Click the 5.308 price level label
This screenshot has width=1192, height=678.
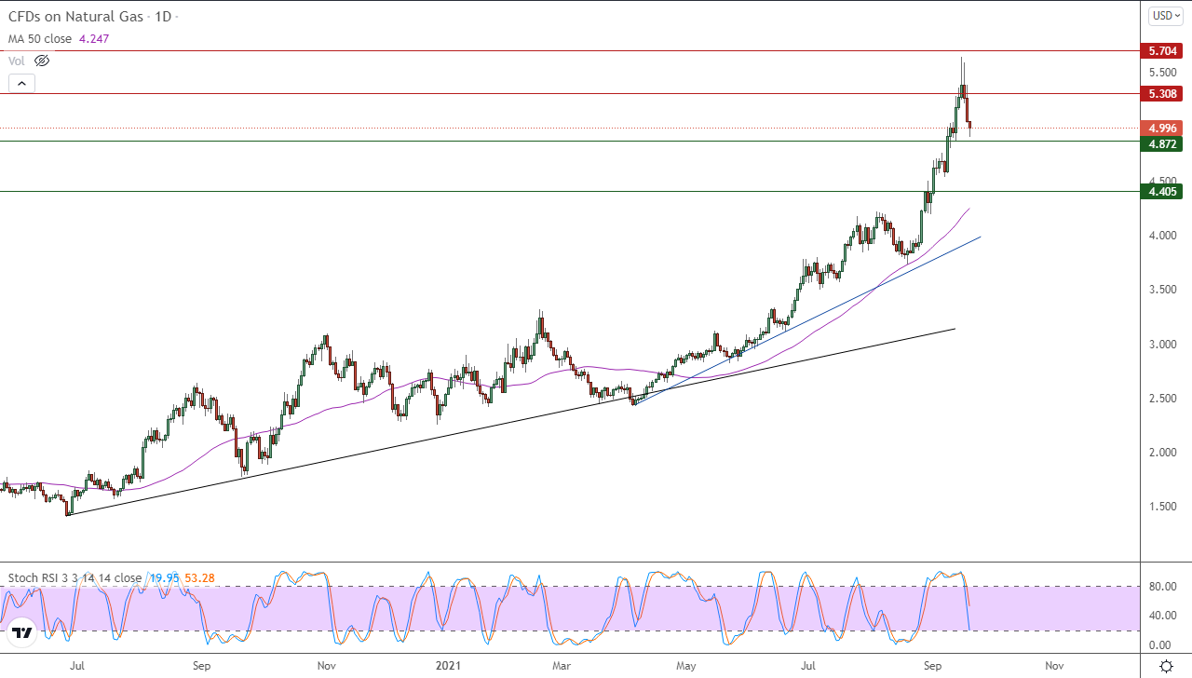pos(1164,93)
